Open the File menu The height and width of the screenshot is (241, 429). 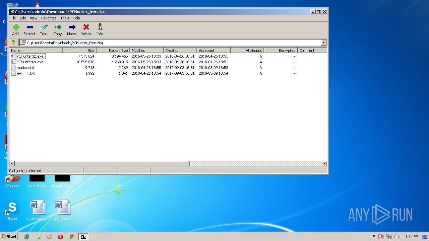tap(13, 18)
